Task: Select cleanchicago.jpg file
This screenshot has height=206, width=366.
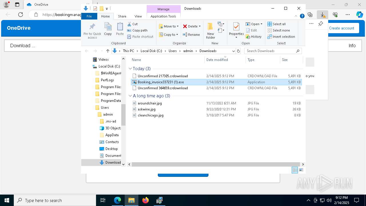Action: tap(216, 115)
